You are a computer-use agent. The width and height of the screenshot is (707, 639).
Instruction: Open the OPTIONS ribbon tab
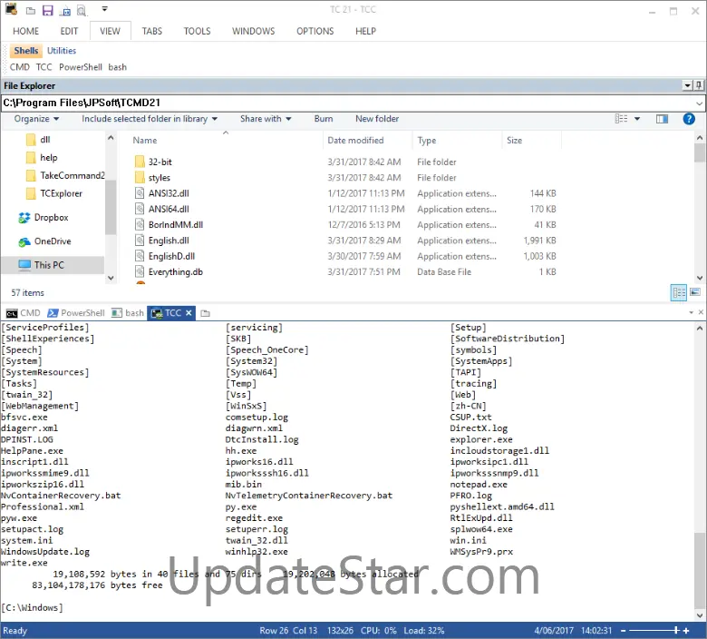(x=315, y=31)
